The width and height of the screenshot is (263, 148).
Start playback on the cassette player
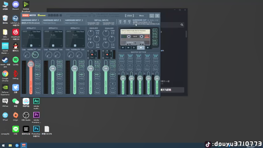click(134, 48)
